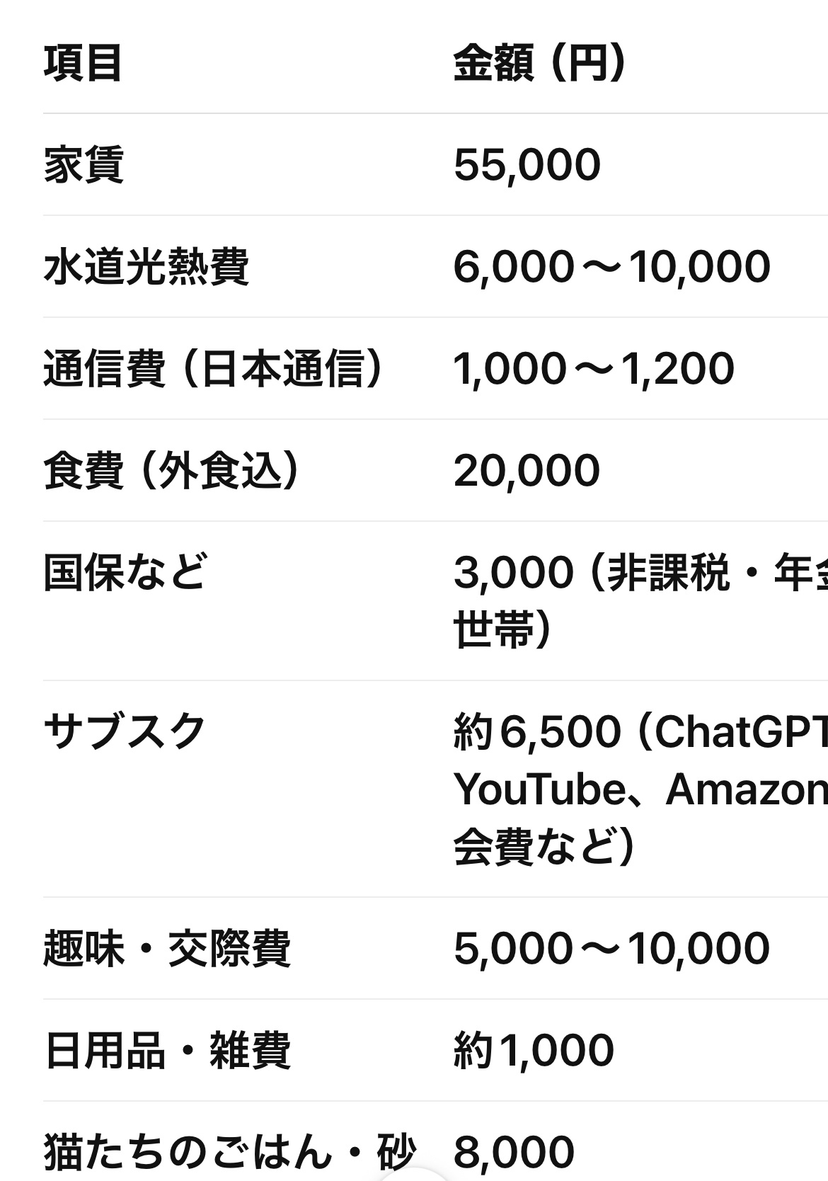The image size is (828, 1181).
Task: Tap the 5,000〜10,000 hobby amount
Action: (x=611, y=948)
